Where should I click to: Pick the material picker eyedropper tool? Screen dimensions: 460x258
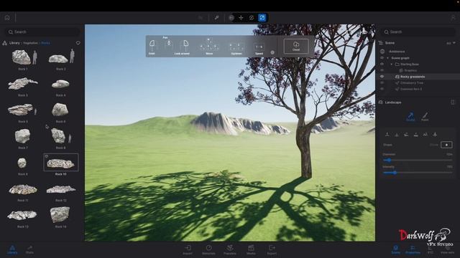pos(216,18)
